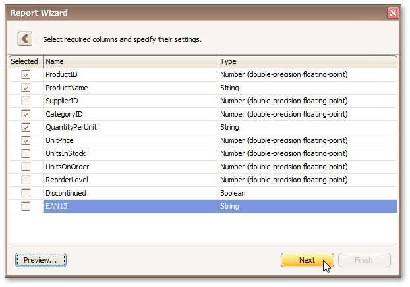Check the EAN13 checkbox
Screen dimensions: 410x287
point(26,207)
